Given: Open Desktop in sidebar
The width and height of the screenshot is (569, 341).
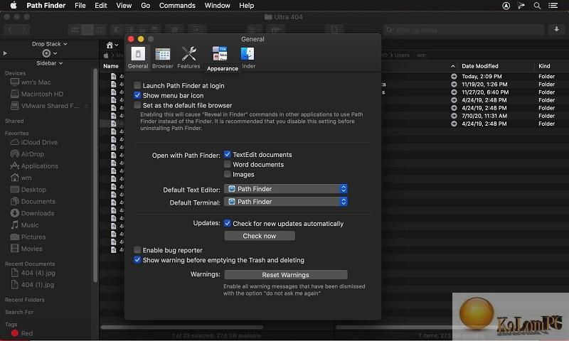Looking at the screenshot, I should (x=28, y=190).
